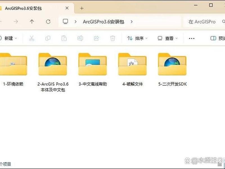Click the 4-破解文件 folder name
Viewport: 225px width, 169px height.
pyautogui.click(x=132, y=84)
